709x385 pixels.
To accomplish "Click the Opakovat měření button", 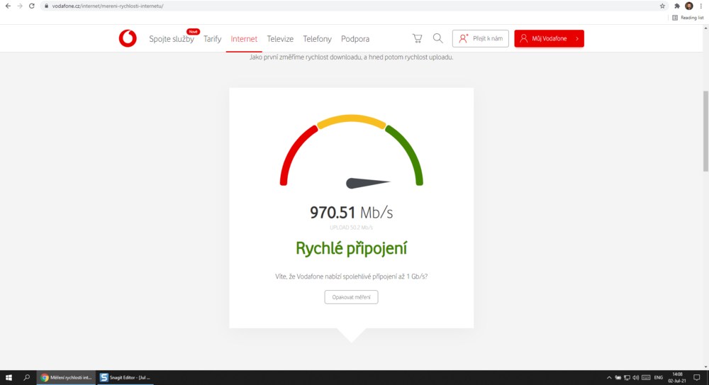I will (x=351, y=297).
